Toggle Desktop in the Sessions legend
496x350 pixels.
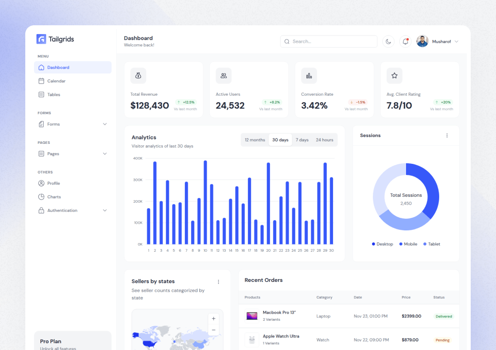pyautogui.click(x=382, y=244)
